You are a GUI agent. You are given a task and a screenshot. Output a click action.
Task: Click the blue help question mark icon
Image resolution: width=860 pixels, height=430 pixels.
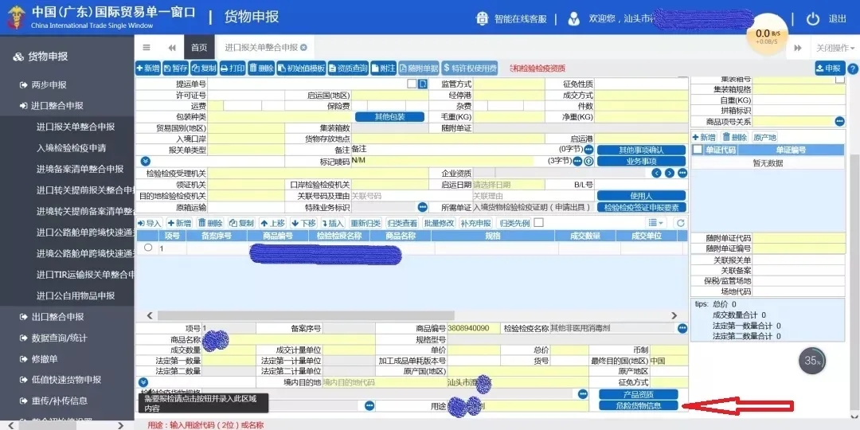pyautogui.click(x=851, y=68)
